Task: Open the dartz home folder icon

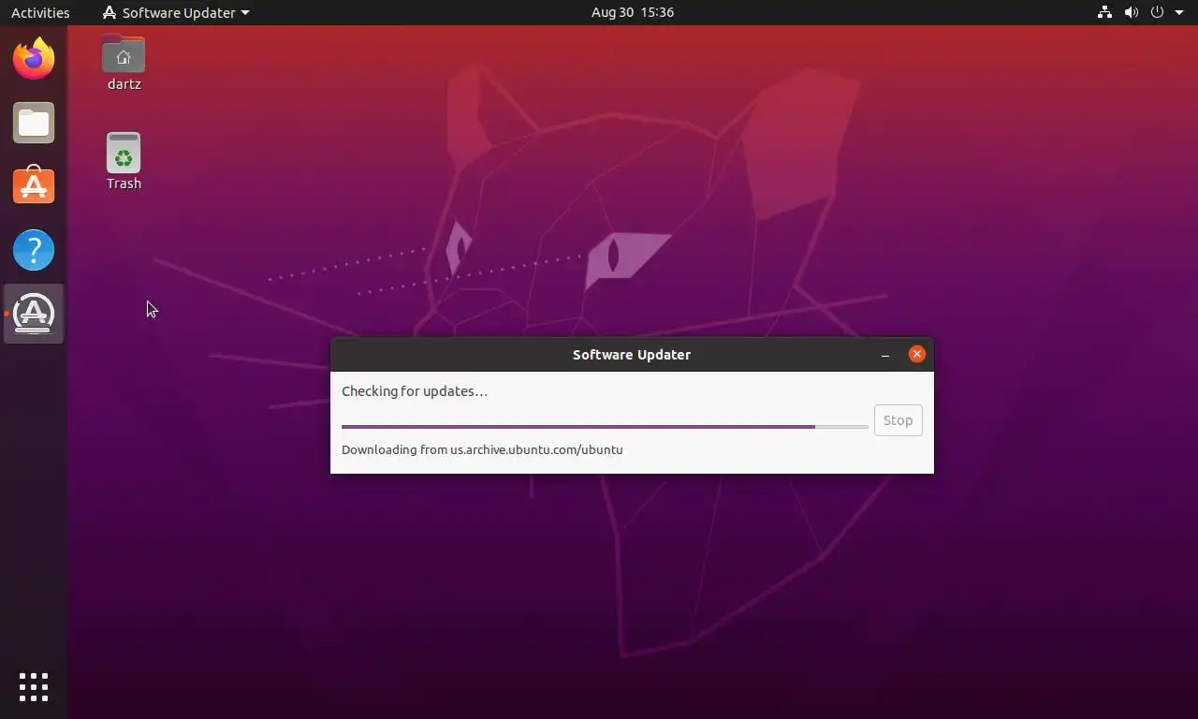Action: pyautogui.click(x=124, y=63)
